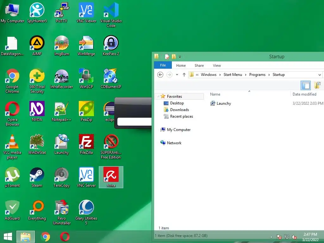Select the AIMP desktop icon
The height and width of the screenshot is (243, 324).
37,46
